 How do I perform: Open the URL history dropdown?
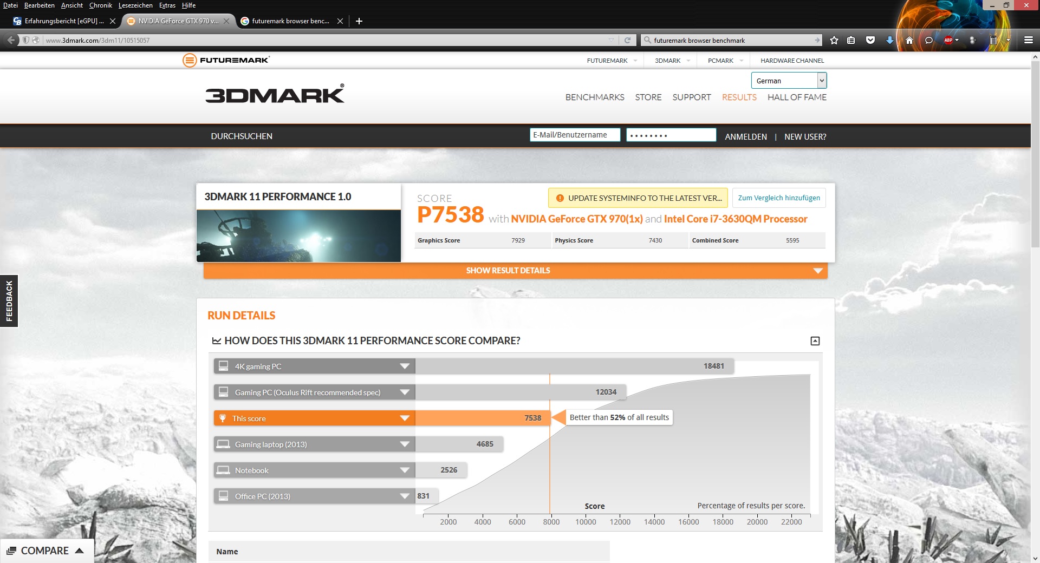click(612, 40)
